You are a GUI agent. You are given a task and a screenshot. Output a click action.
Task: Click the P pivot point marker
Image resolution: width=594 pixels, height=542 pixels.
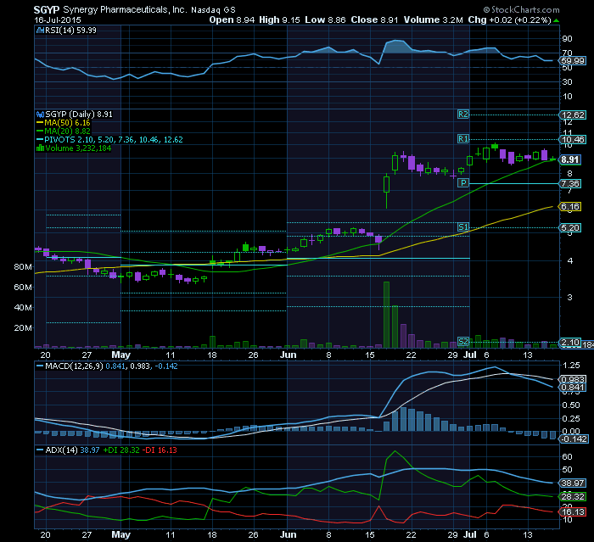[463, 183]
